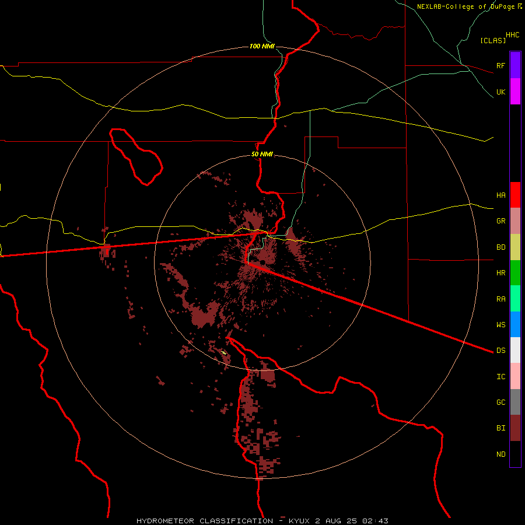
Task: Click the 100 NMI range ring label
Action: click(262, 46)
